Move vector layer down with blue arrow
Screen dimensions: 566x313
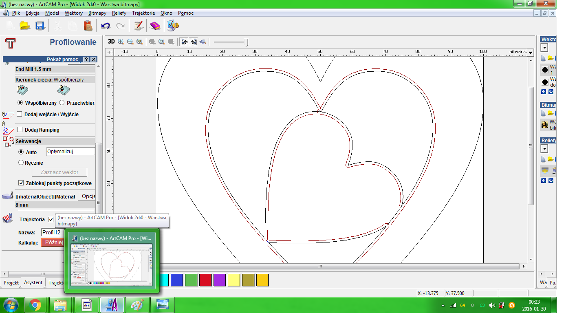pos(551,92)
